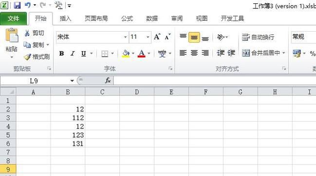Switch to the 页面布局 tab
316x176 pixels.
96,18
